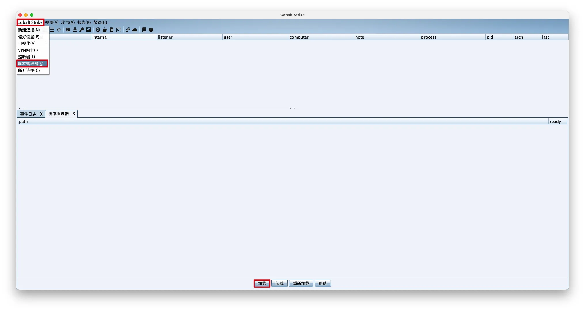Click the terminal prompt toolbar icon
Image resolution: width=585 pixels, height=311 pixels.
pos(119,30)
